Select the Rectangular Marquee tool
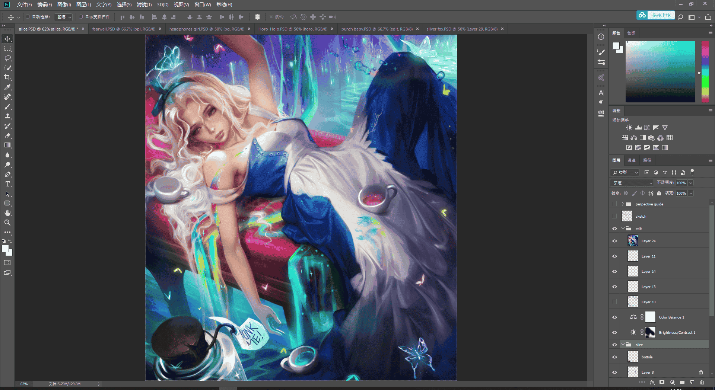Viewport: 715px width, 390px height. pos(7,48)
